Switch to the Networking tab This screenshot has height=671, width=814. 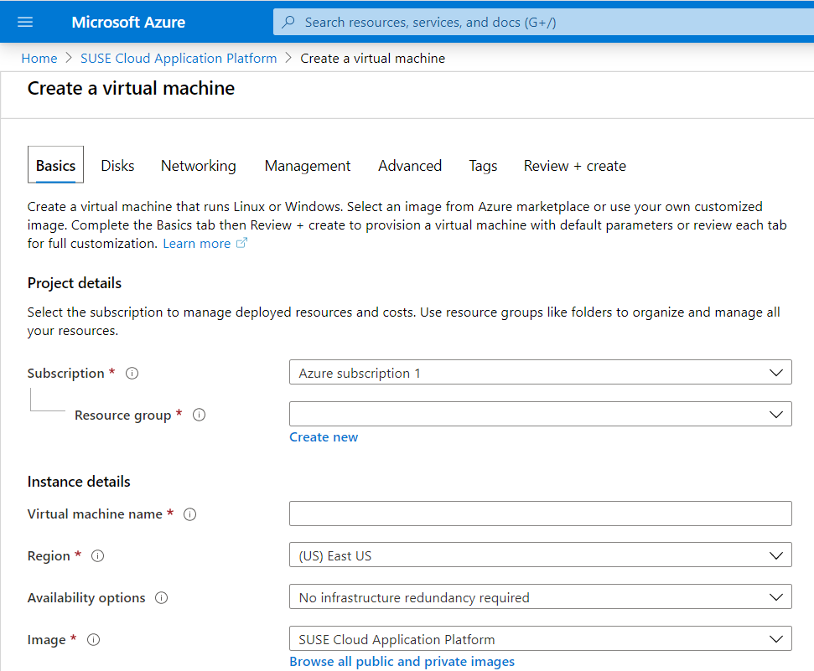pyautogui.click(x=198, y=166)
